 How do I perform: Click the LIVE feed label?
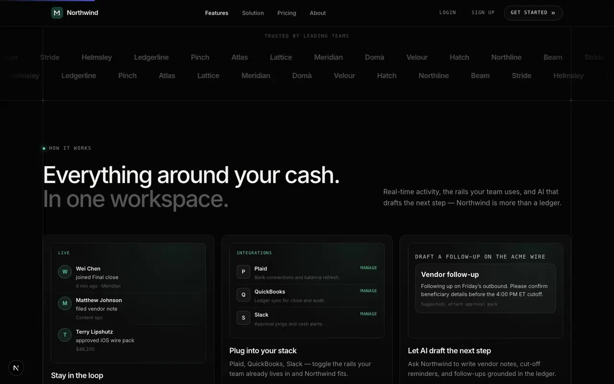coord(64,253)
